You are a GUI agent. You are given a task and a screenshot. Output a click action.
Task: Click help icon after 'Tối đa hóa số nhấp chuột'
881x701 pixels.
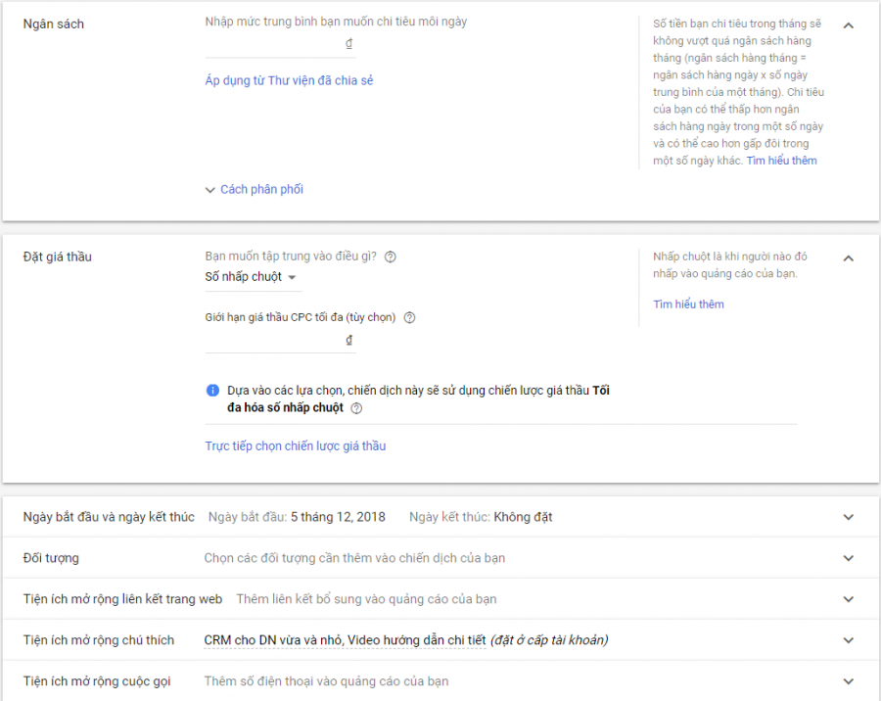[356, 408]
